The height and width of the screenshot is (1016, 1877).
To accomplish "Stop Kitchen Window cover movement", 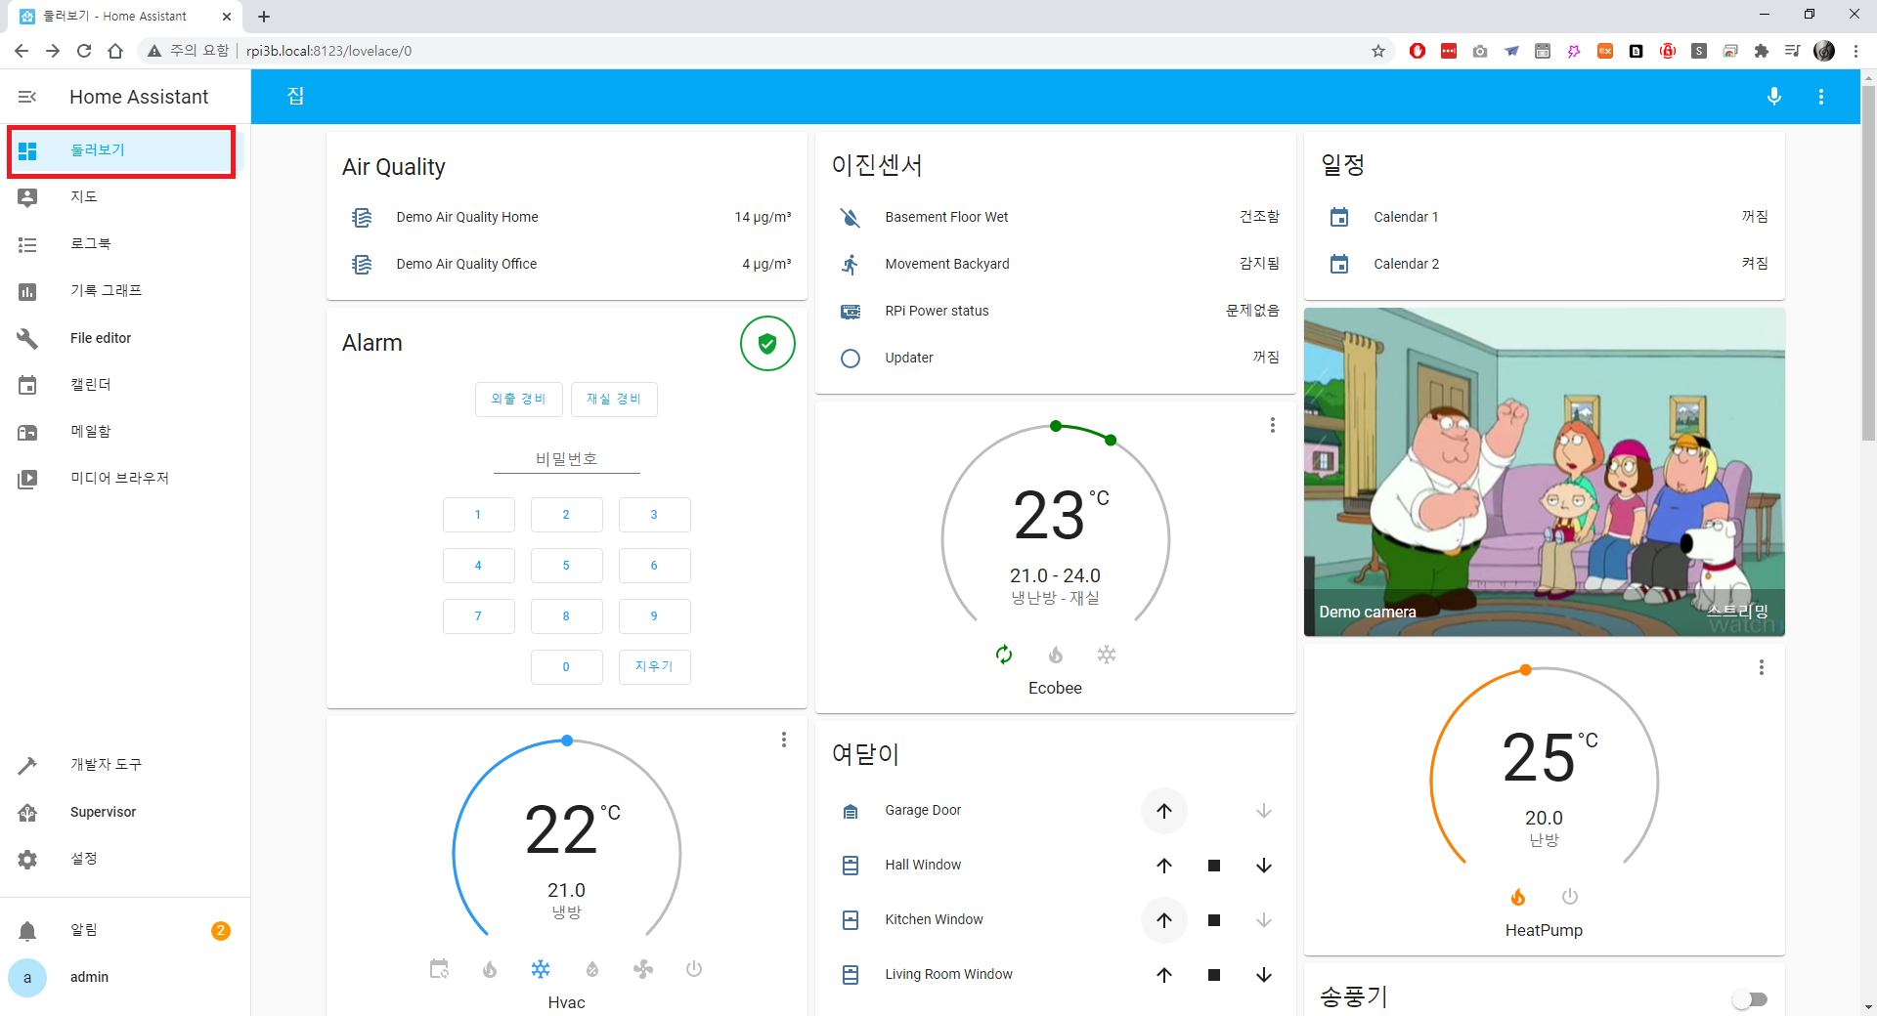I will (x=1214, y=920).
